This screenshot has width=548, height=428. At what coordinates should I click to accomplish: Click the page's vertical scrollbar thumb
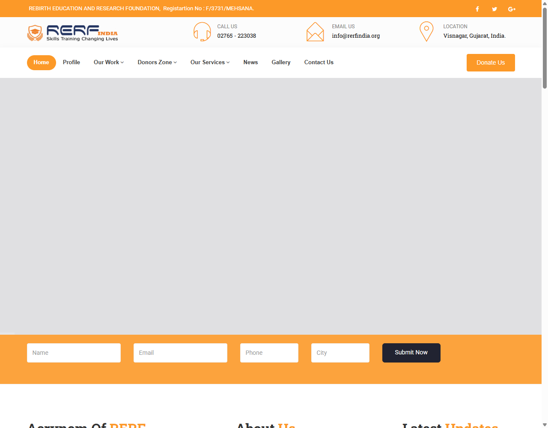(x=545, y=48)
